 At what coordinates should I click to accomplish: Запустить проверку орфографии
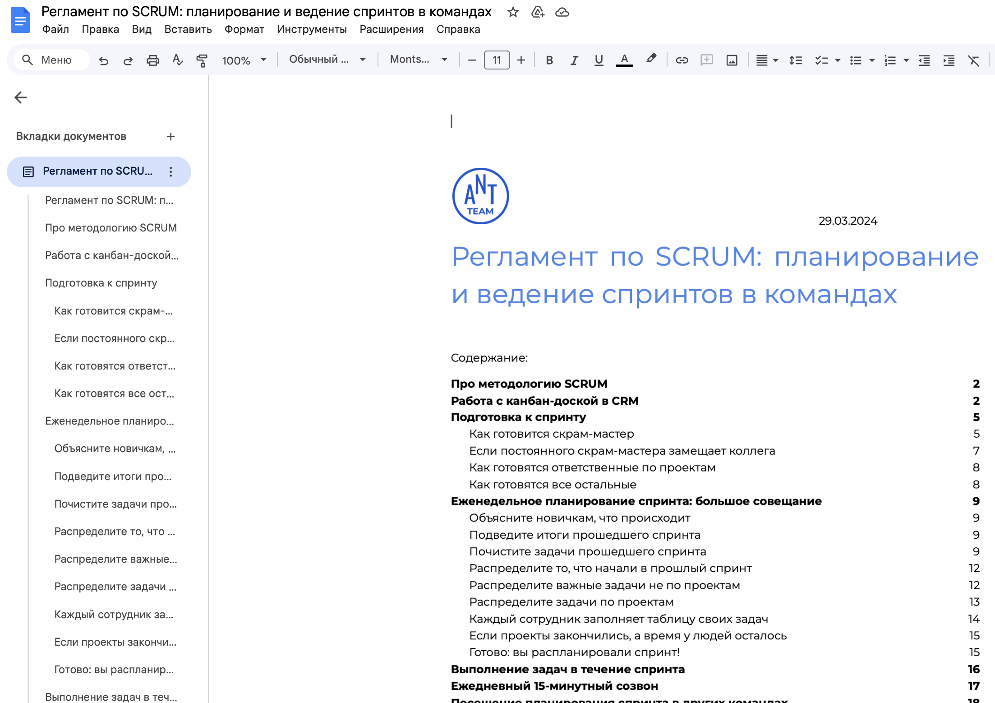tap(177, 60)
